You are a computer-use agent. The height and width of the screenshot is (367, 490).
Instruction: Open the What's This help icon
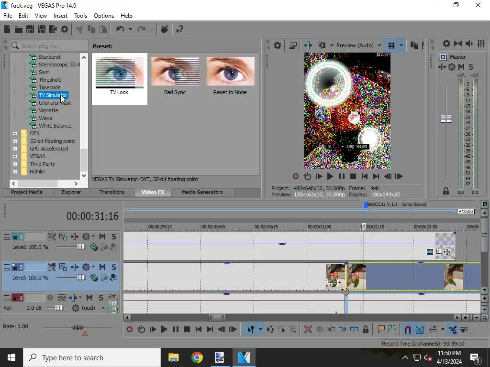[180, 29]
